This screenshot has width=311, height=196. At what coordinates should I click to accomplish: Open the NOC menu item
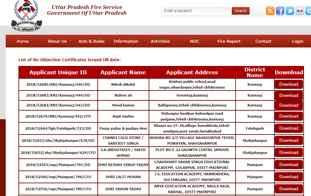pos(194,41)
